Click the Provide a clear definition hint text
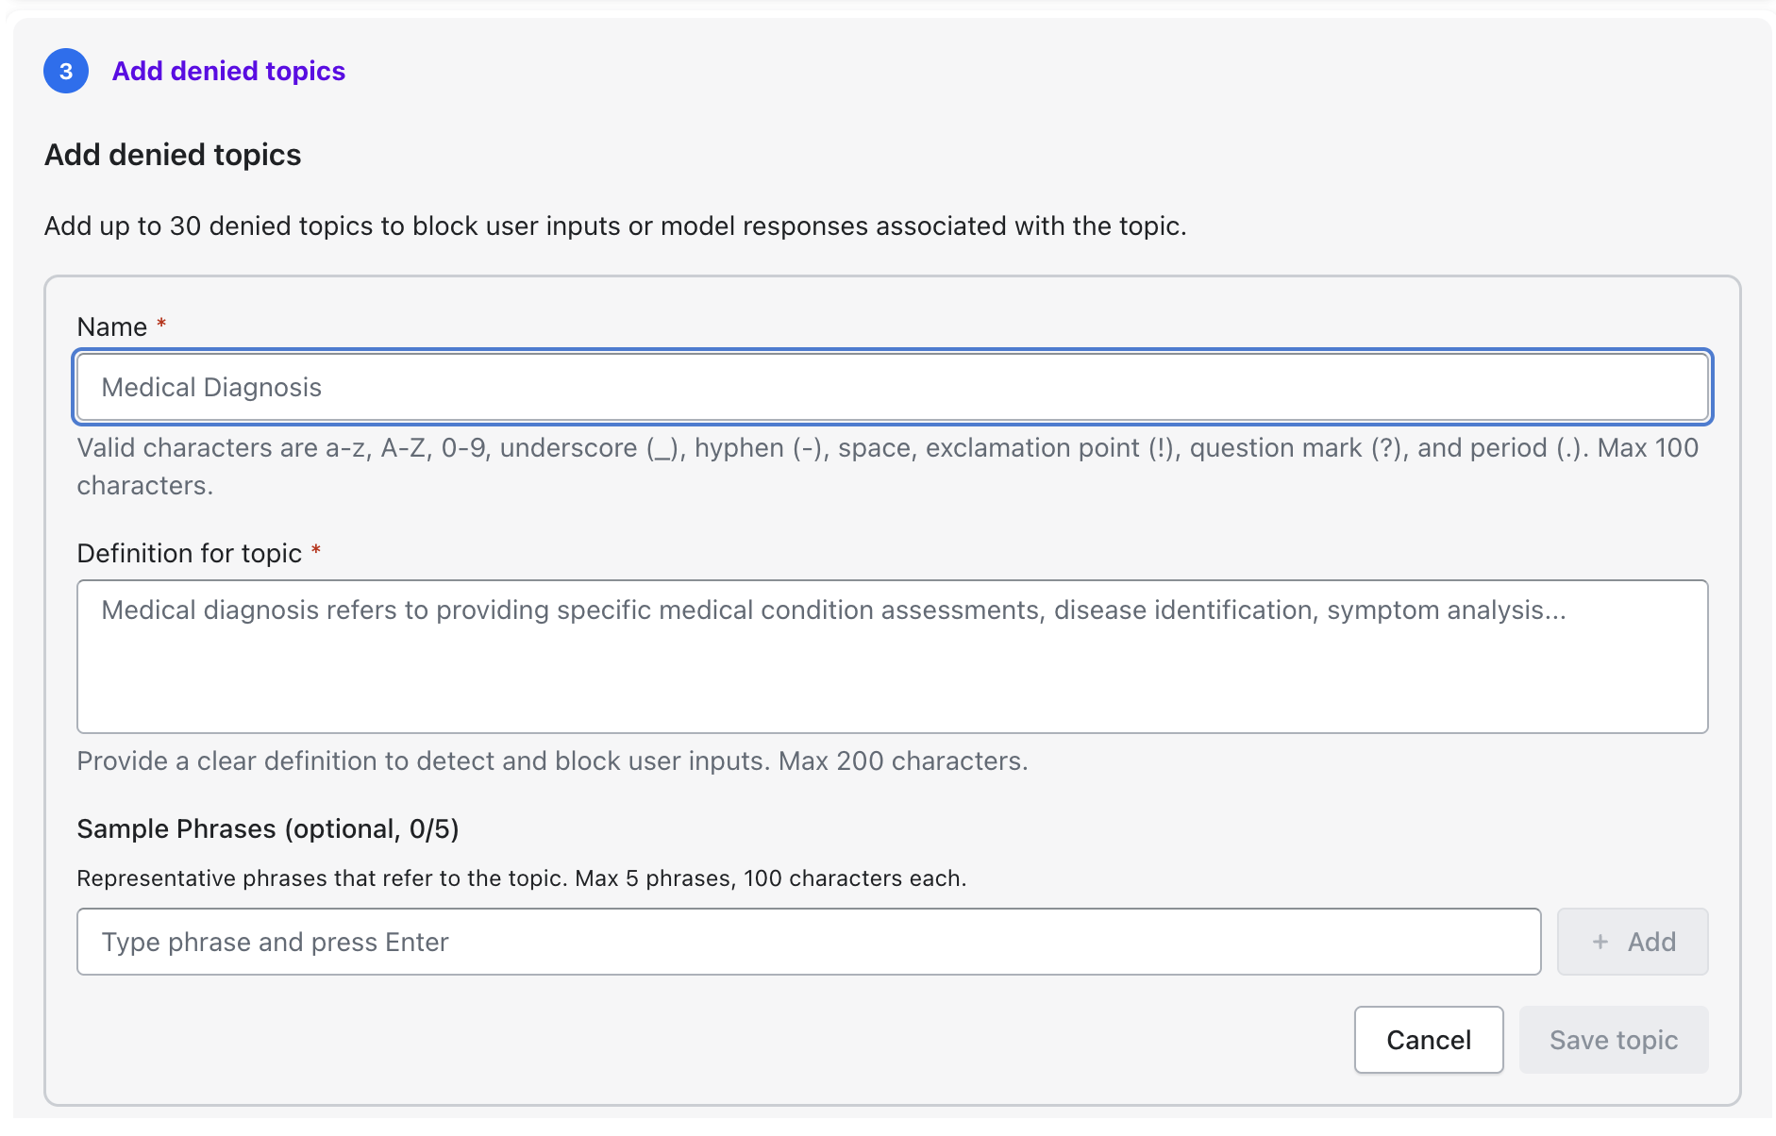This screenshot has width=1776, height=1136. tap(552, 761)
